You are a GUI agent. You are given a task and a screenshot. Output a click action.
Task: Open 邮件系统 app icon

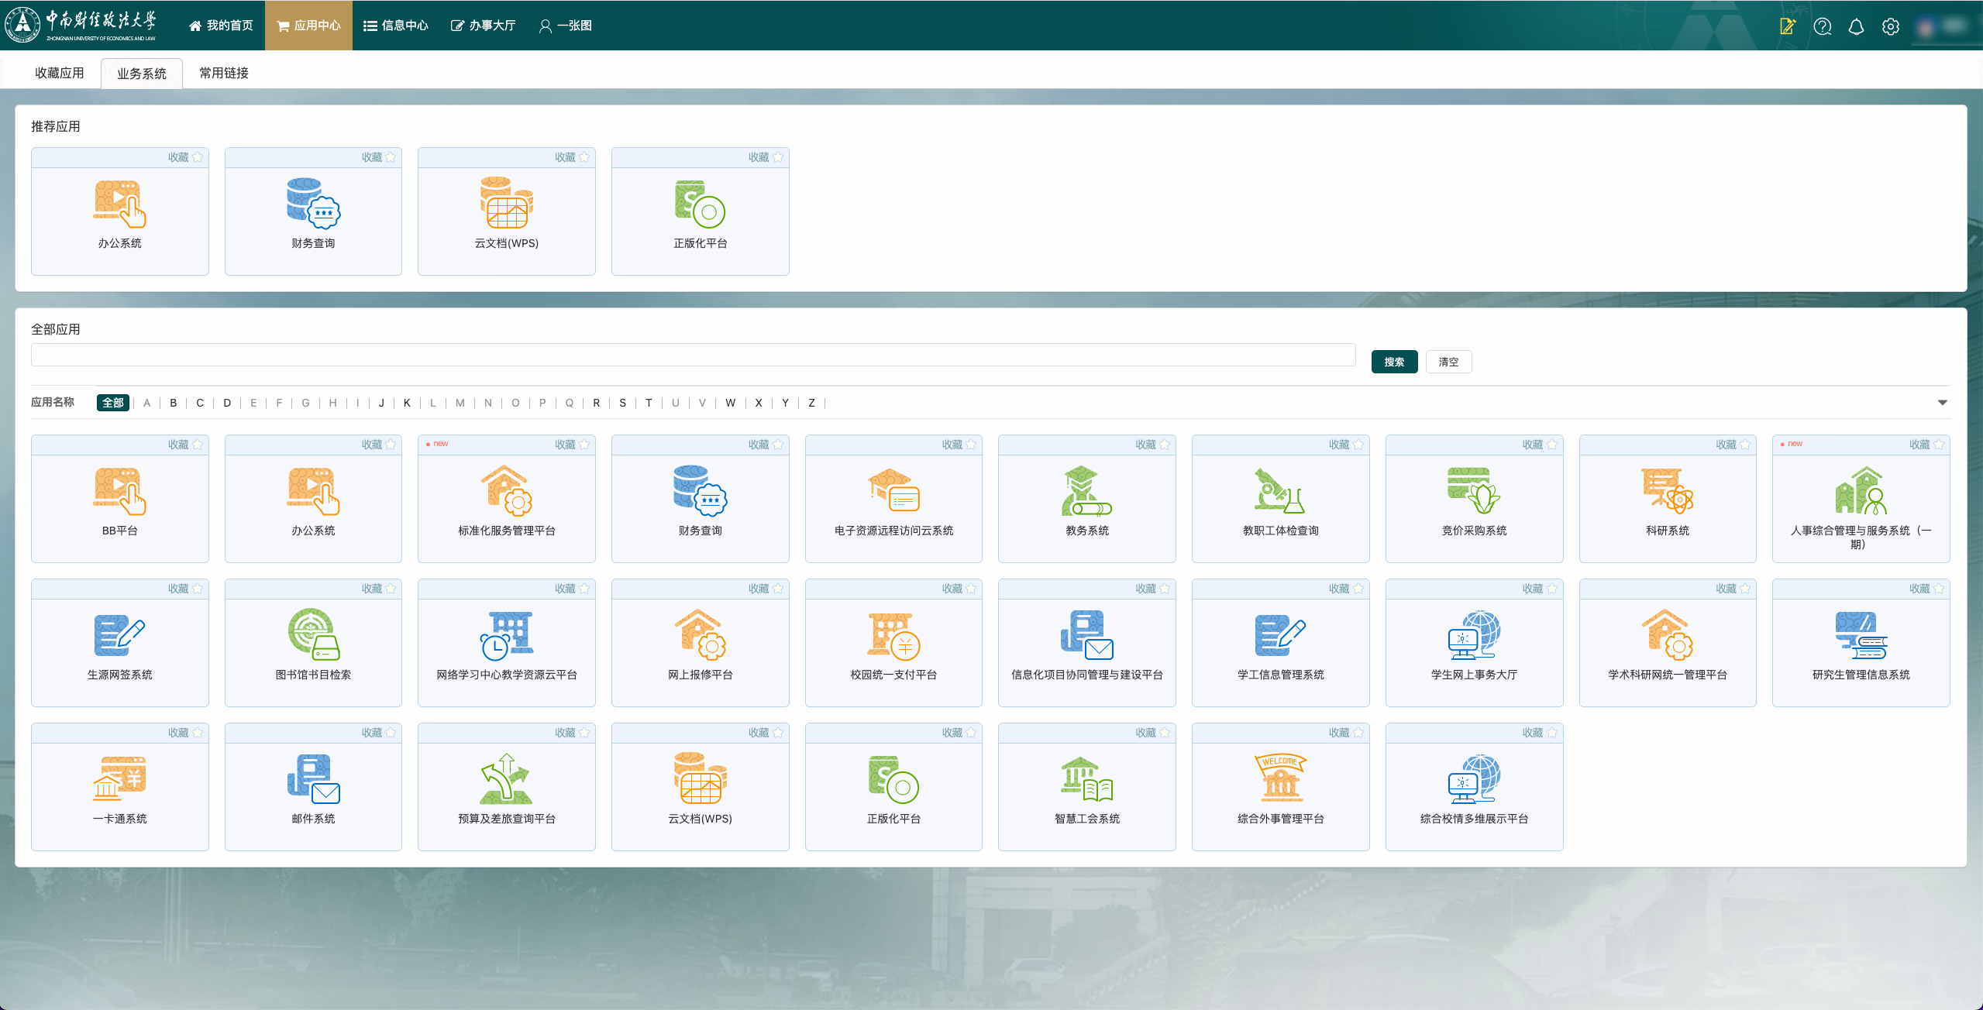313,779
